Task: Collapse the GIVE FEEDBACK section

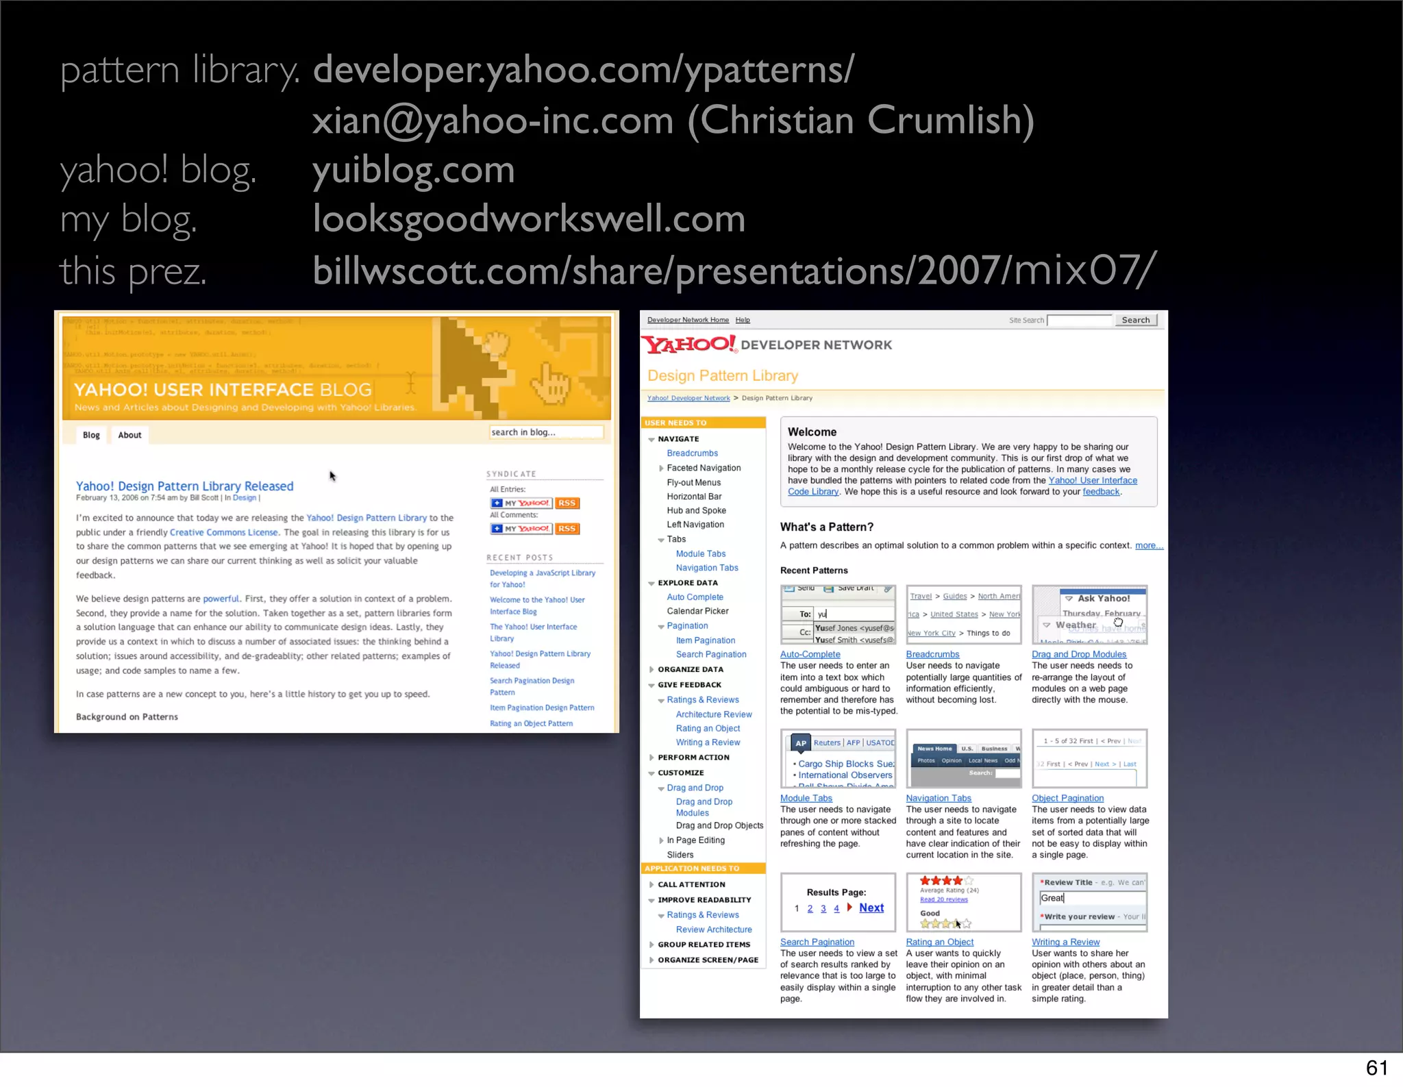Action: 651,685
